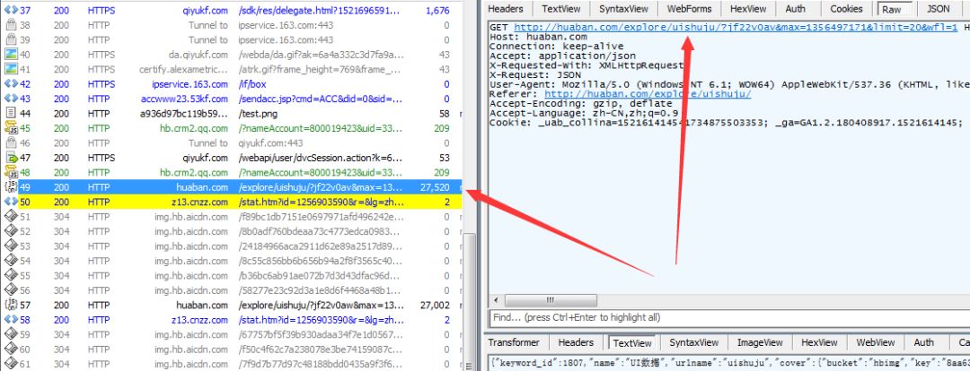Click body size 27,520 cell
The height and width of the screenshot is (371, 970).
(x=435, y=187)
